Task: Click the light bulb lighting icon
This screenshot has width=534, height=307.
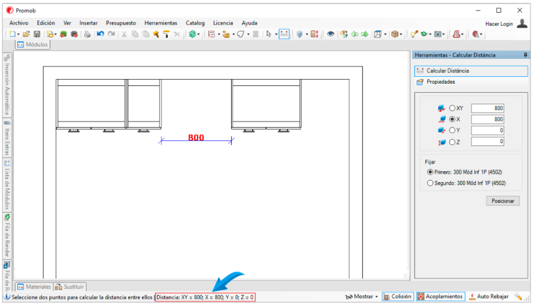Action: click(x=414, y=34)
